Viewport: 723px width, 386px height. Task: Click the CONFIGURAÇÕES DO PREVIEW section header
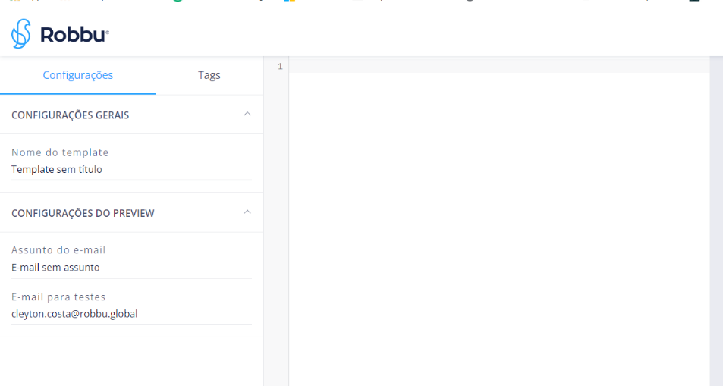coord(83,213)
